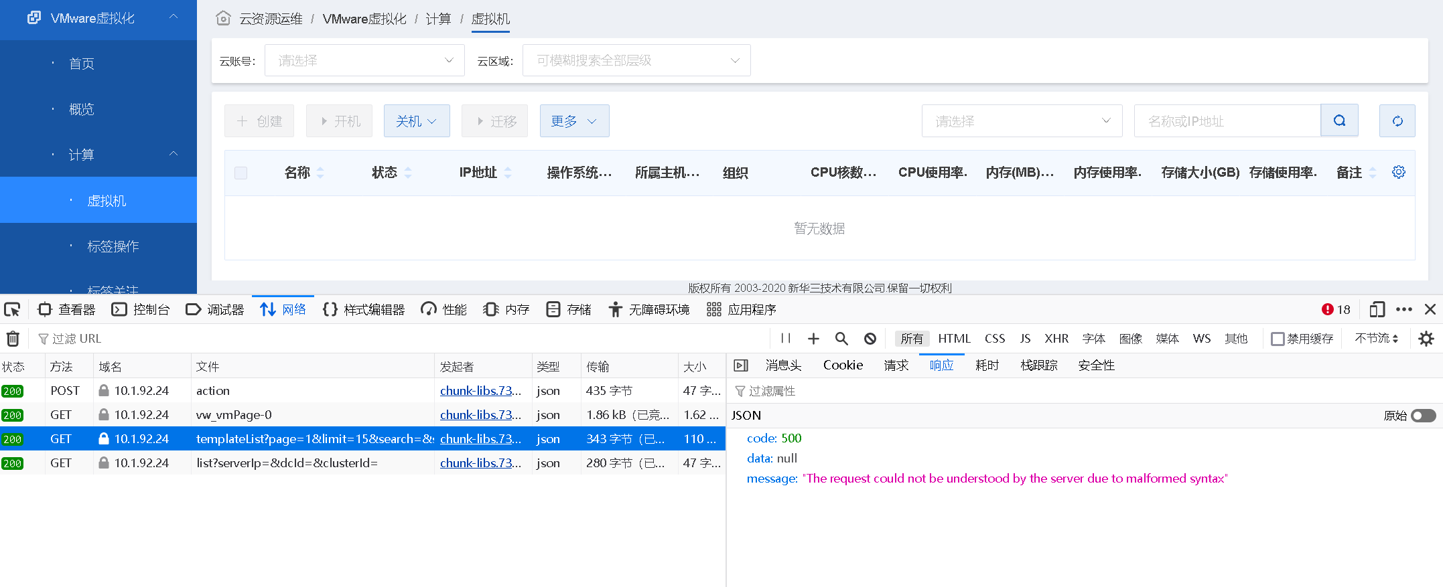This screenshot has width=1443, height=587.
Task: Filter requests by XHR type
Action: [1056, 339]
